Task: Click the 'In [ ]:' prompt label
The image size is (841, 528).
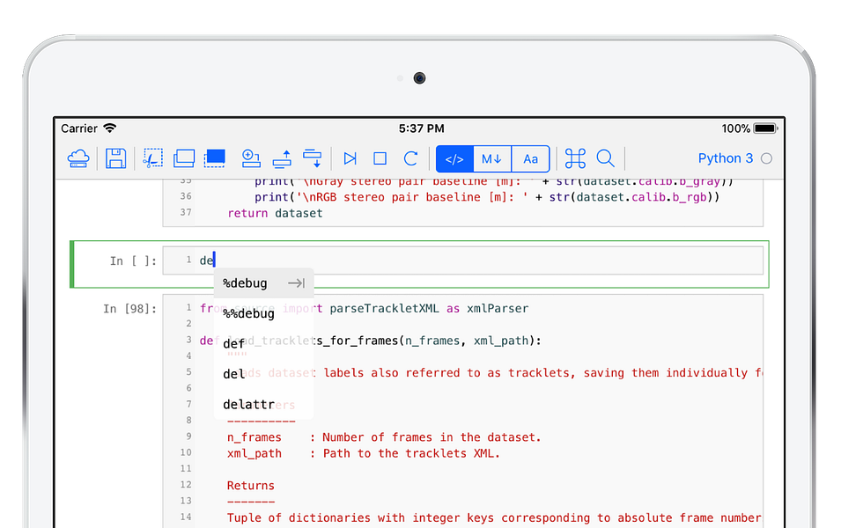Action: [x=133, y=261]
